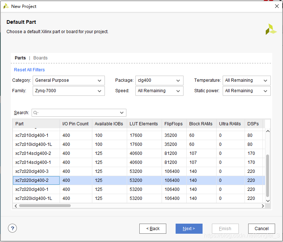This screenshot has height=242, width=283.
Task: Select part xc7z010clg400-1
Action: 32,135
